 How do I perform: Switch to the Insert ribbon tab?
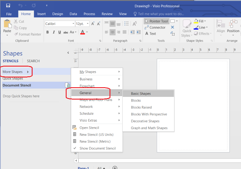coord(41,13)
